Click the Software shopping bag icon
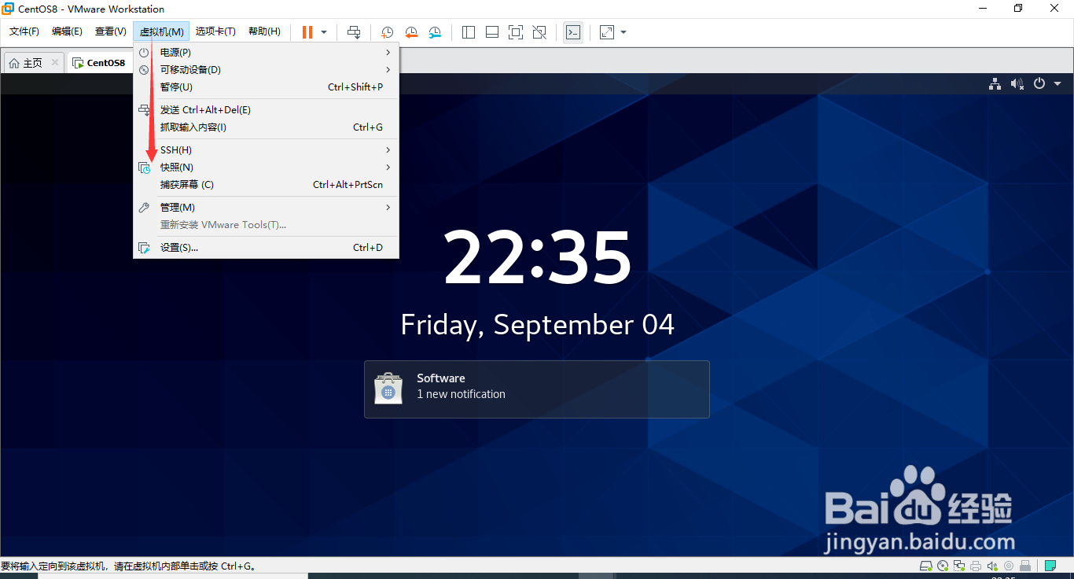The width and height of the screenshot is (1074, 579). 388,389
